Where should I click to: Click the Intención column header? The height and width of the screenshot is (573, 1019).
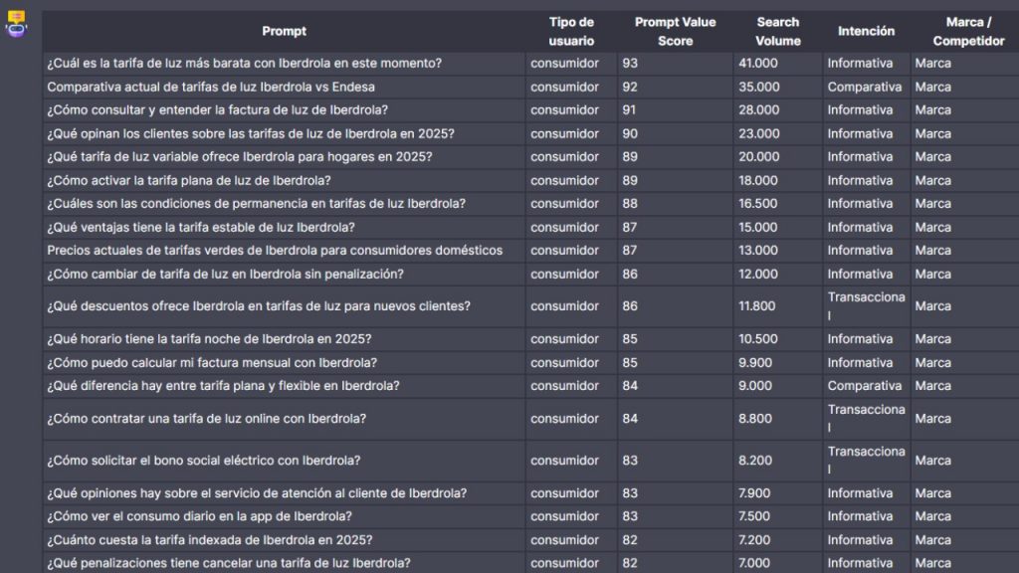tap(866, 32)
